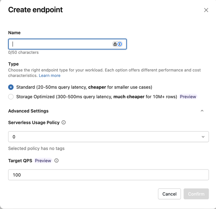
Task: Click Preview badge next to Target QPS
Action: pos(43,161)
